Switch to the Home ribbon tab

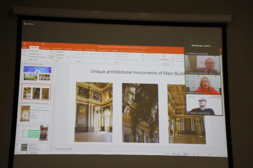[34, 48]
